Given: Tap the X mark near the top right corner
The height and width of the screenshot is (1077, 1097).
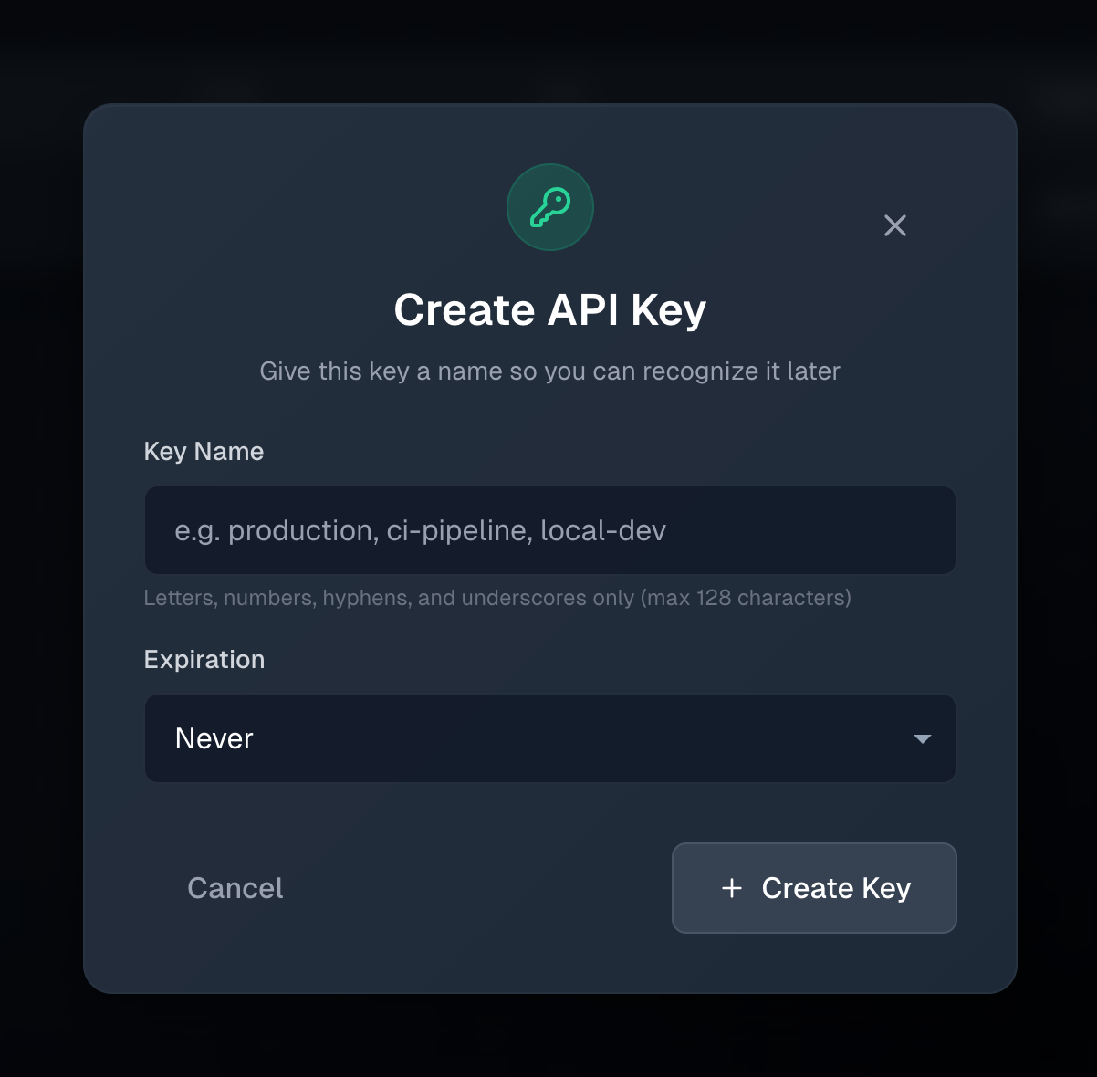Looking at the screenshot, I should tap(894, 225).
